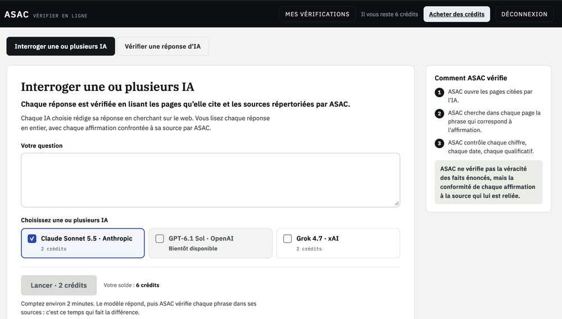
Task: Click 'Votre solde : 6 crédits' text
Action: point(132,285)
